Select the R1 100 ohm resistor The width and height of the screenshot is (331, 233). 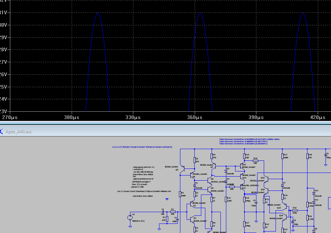coord(173,212)
